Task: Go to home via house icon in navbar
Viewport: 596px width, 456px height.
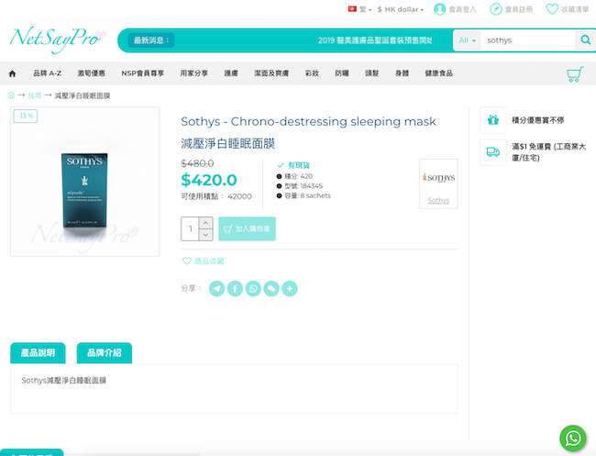Action: 12,73
